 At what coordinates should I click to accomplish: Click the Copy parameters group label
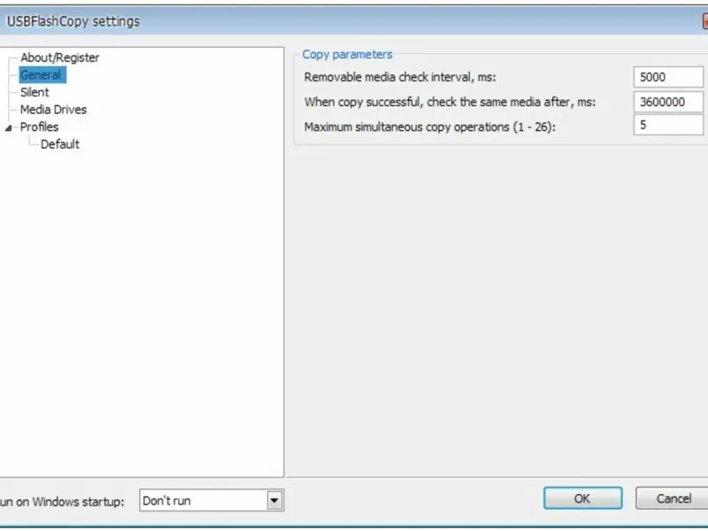[347, 55]
